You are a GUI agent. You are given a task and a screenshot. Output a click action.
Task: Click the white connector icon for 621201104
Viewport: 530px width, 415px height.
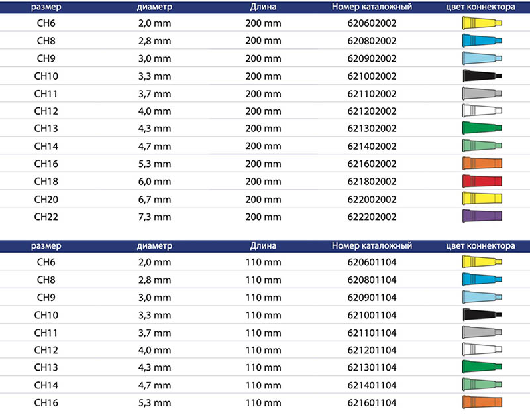(482, 350)
